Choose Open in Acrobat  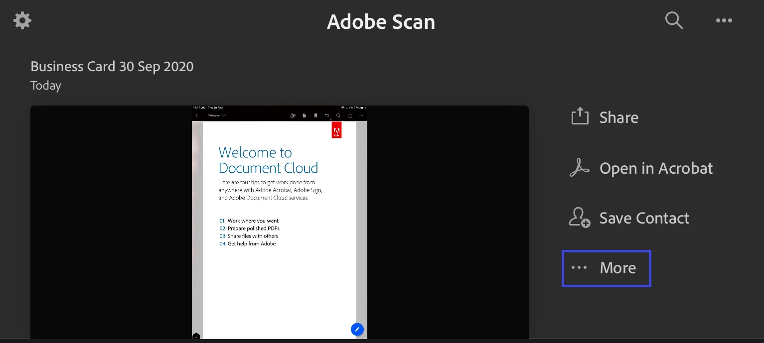641,168
